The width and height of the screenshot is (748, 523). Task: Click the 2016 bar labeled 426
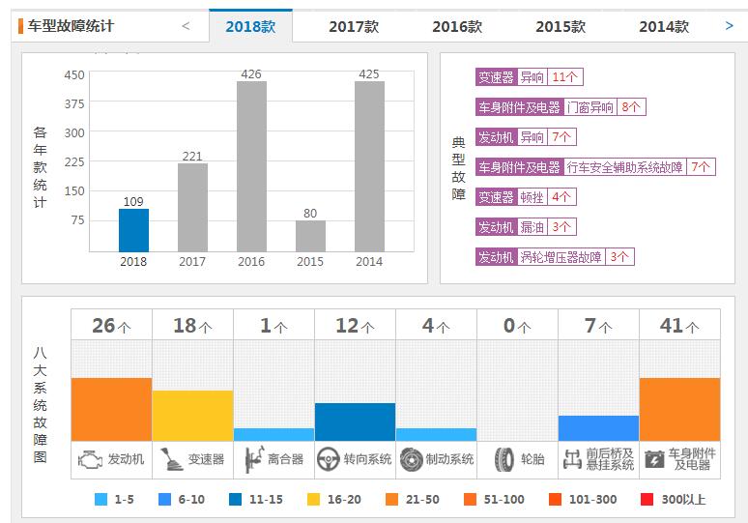[x=251, y=166]
